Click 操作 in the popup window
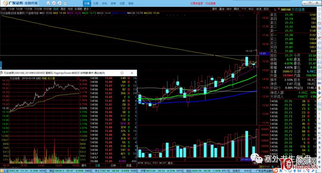322x173 pixels. (84, 166)
